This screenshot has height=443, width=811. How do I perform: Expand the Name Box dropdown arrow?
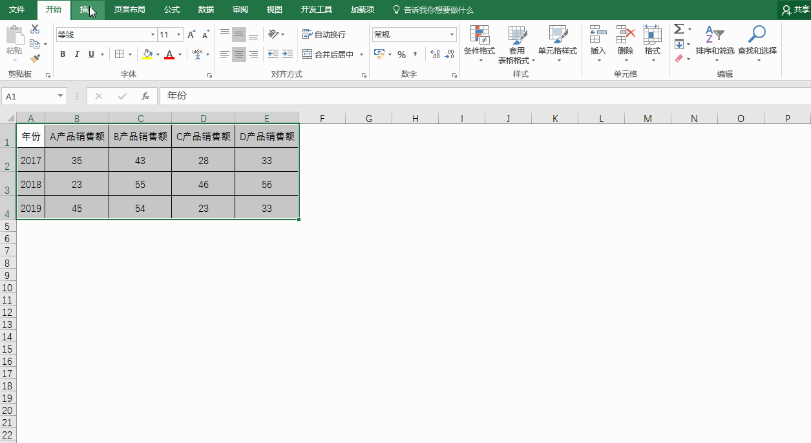[61, 96]
